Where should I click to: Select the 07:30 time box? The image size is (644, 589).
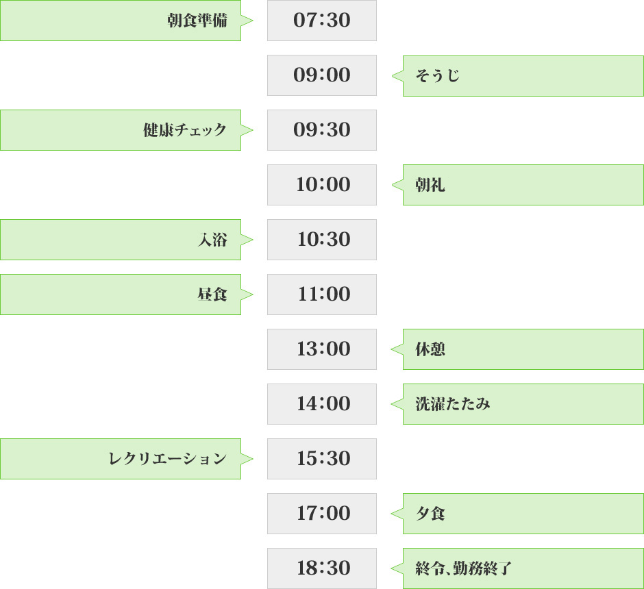[321, 21]
